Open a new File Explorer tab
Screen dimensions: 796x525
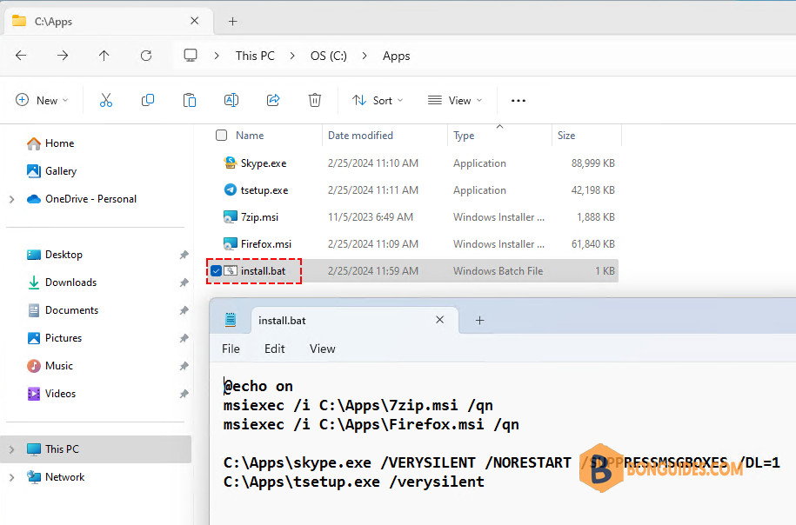coord(232,22)
